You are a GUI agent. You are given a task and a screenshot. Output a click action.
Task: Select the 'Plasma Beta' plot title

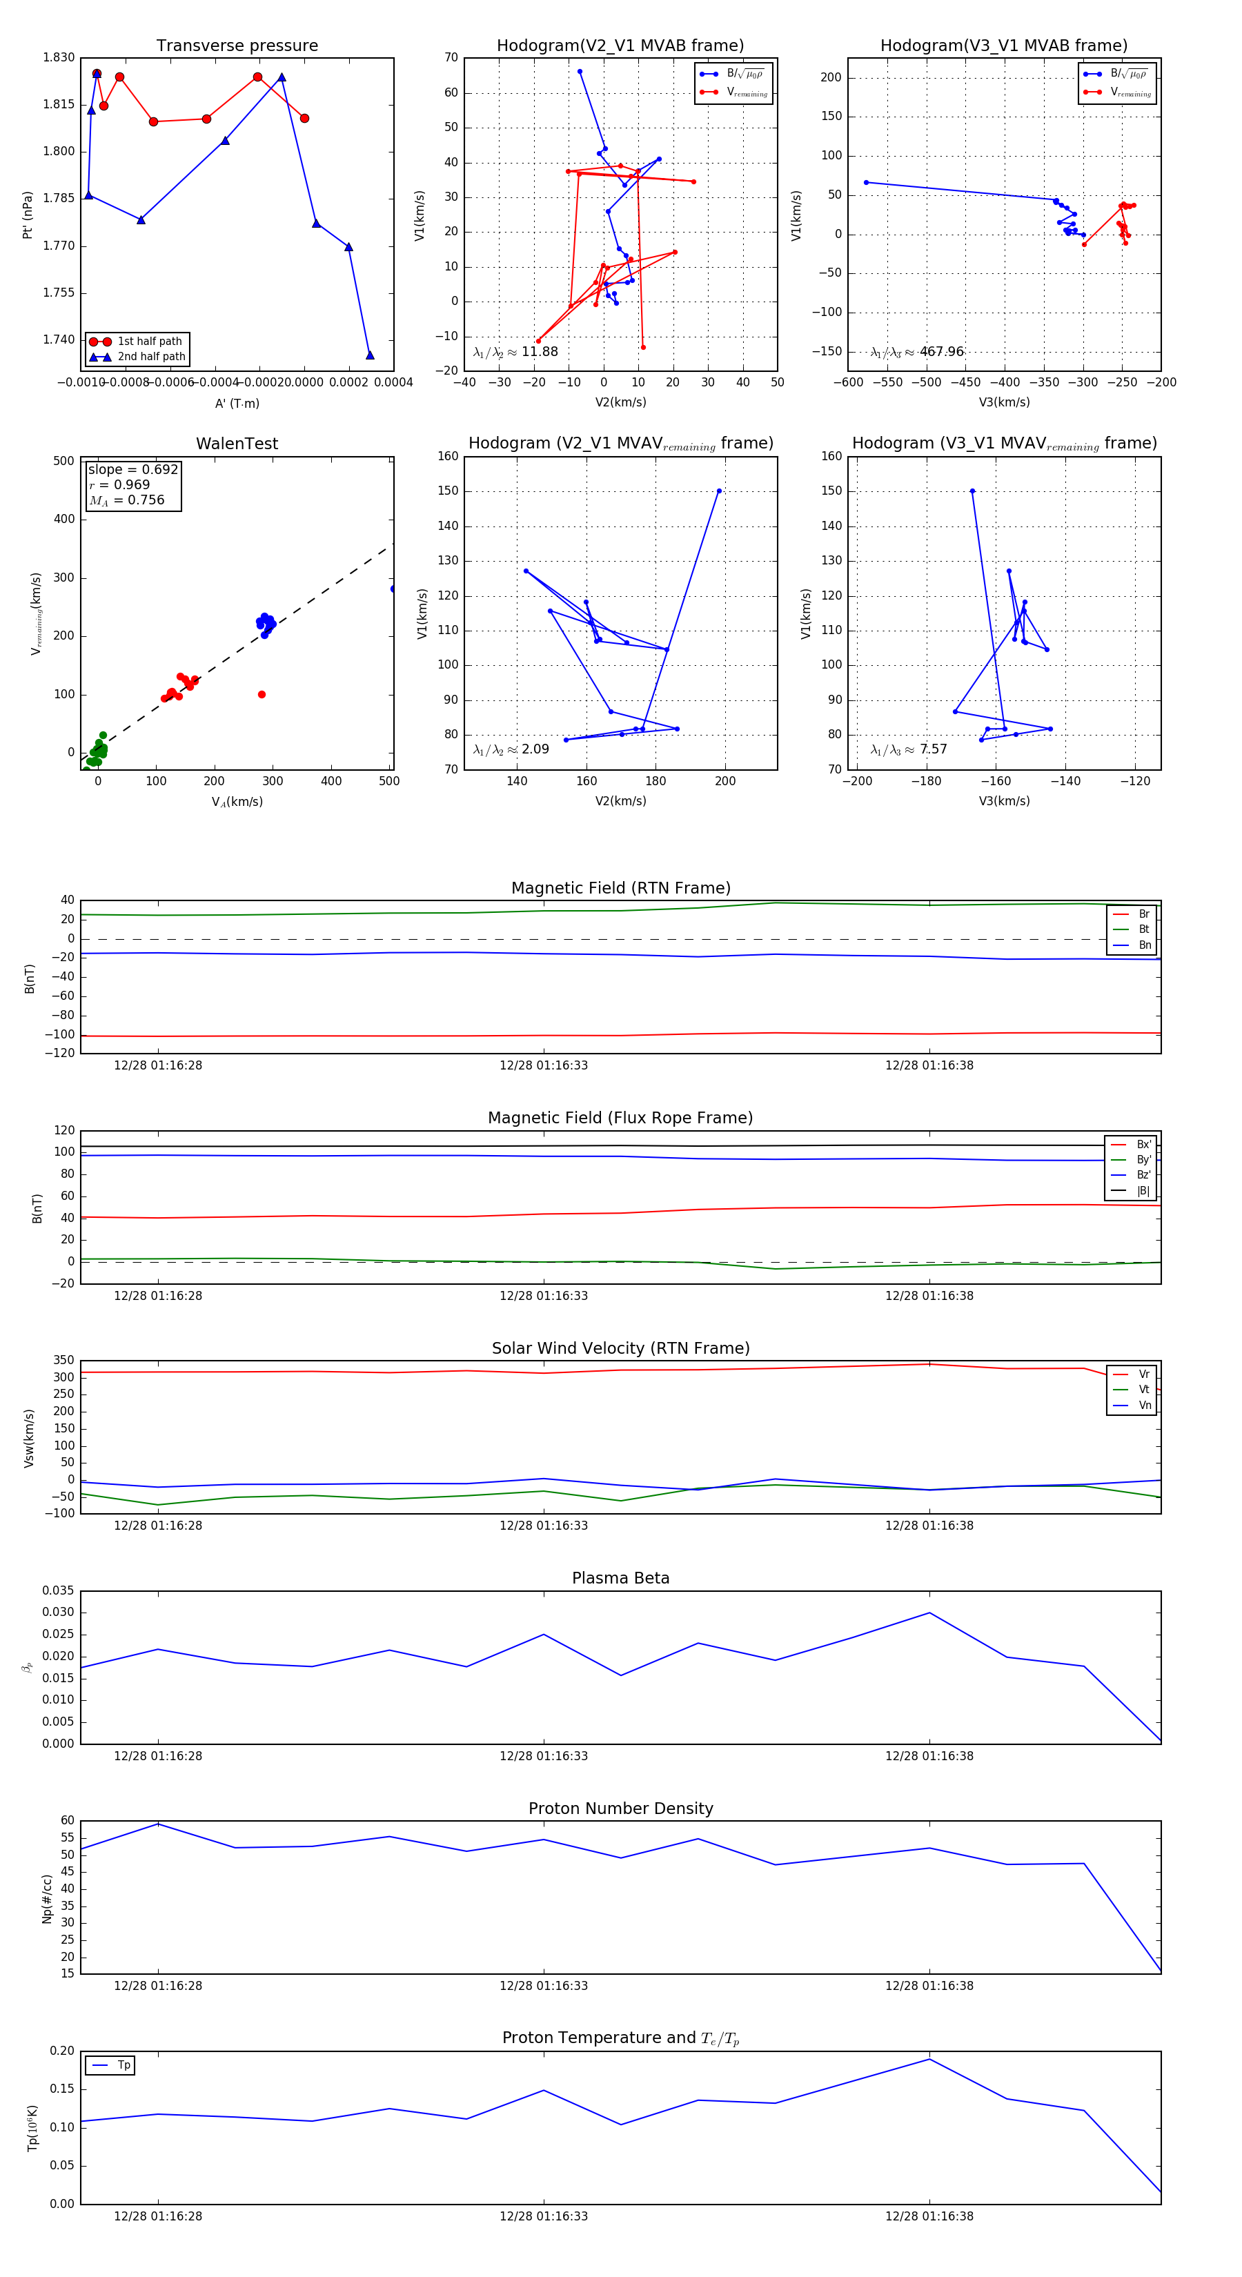point(620,1578)
